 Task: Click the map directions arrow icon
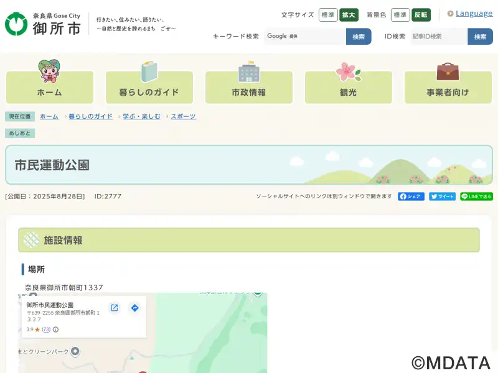(134, 308)
